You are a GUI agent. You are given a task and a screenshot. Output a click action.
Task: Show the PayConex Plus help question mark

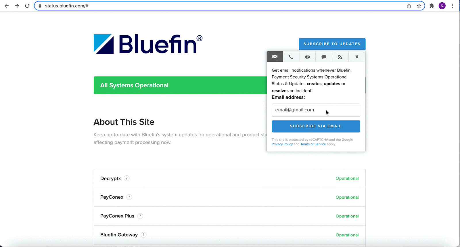(x=140, y=216)
